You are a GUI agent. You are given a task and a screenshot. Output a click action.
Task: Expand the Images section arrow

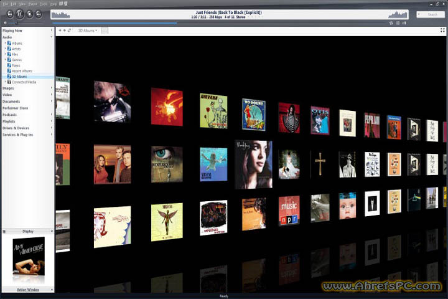(52, 88)
